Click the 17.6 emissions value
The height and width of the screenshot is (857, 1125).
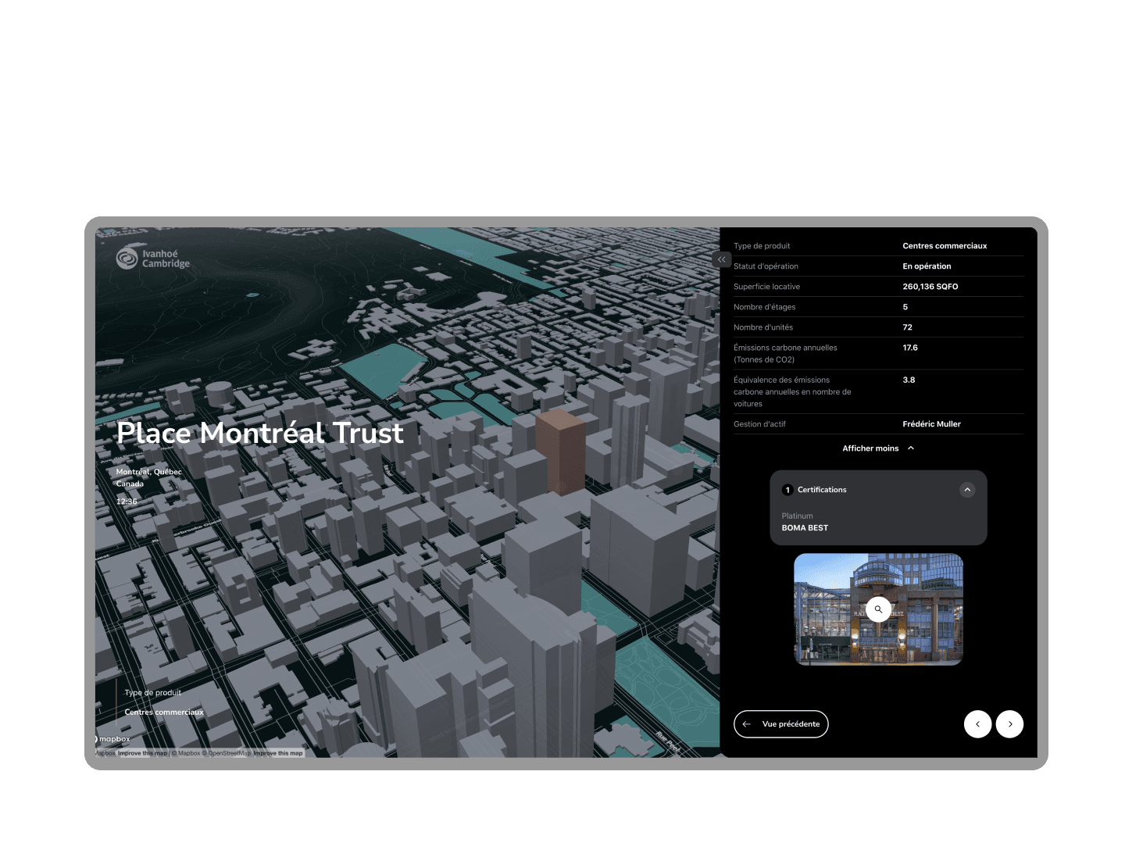click(x=910, y=348)
